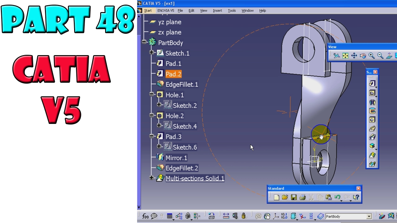
Task: Expand the Multi-sections Solid.1 node
Action: 152,178
